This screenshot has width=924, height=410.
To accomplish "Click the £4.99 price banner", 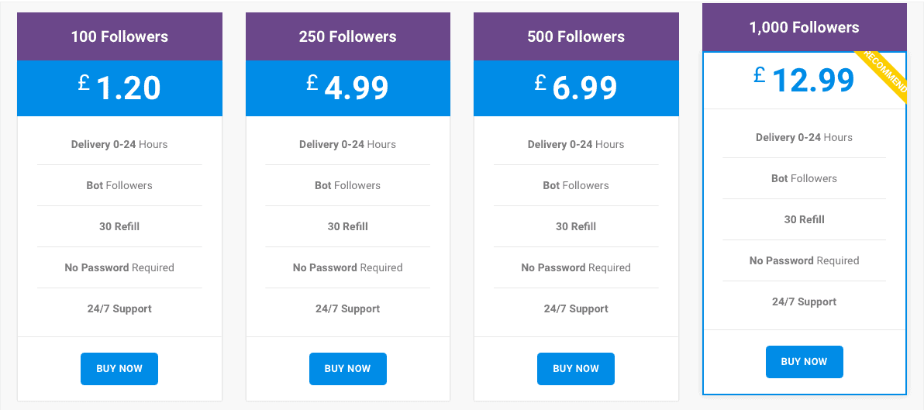I will (x=348, y=88).
